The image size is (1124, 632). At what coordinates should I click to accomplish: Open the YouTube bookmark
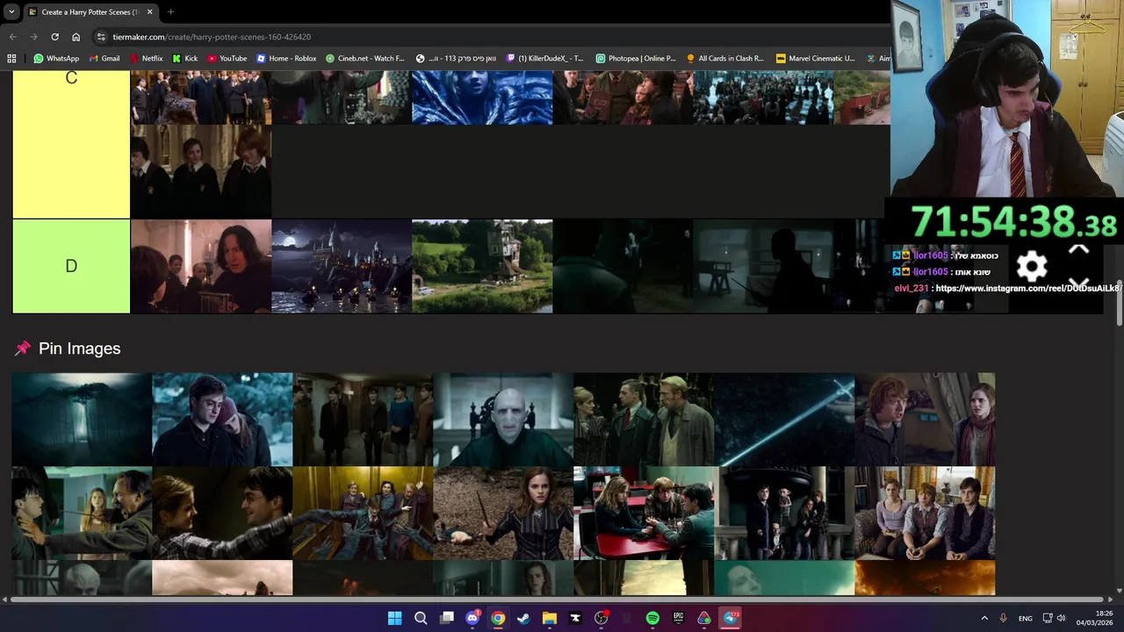227,59
